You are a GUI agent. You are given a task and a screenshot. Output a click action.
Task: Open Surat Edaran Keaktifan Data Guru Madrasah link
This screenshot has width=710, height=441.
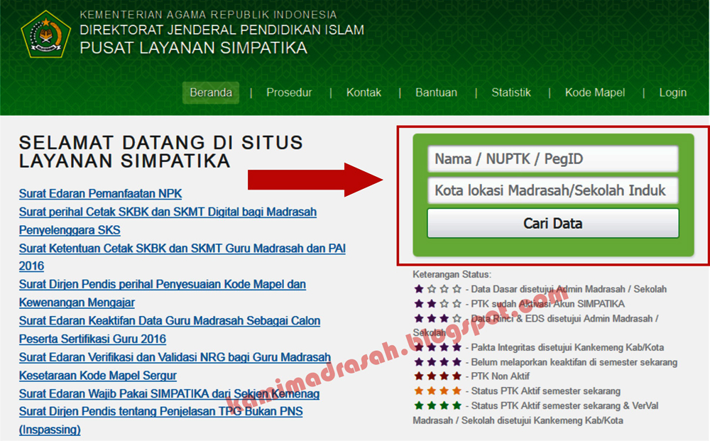tap(170, 330)
